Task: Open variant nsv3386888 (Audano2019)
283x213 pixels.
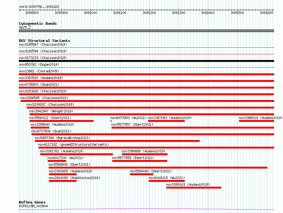Action: coord(143,151)
